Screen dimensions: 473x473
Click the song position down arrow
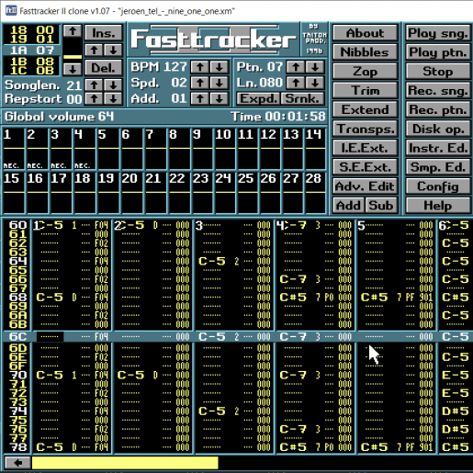tap(73, 69)
